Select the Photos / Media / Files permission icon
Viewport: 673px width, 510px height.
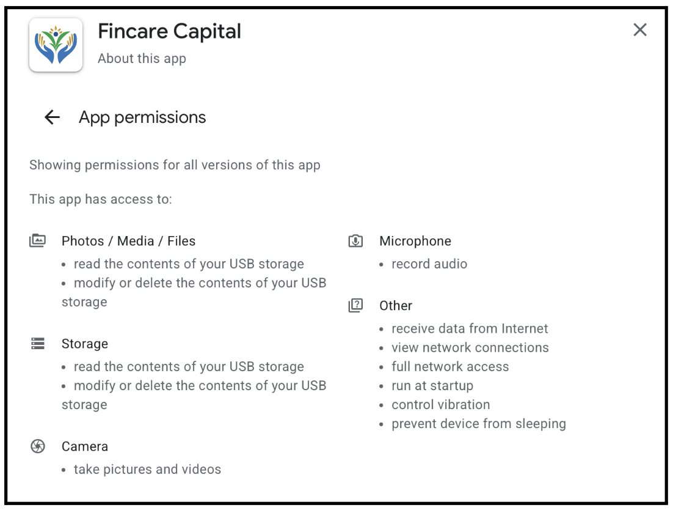38,240
